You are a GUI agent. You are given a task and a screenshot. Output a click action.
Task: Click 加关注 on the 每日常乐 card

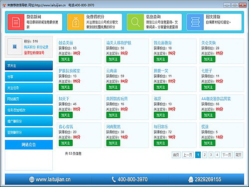click(161, 143)
